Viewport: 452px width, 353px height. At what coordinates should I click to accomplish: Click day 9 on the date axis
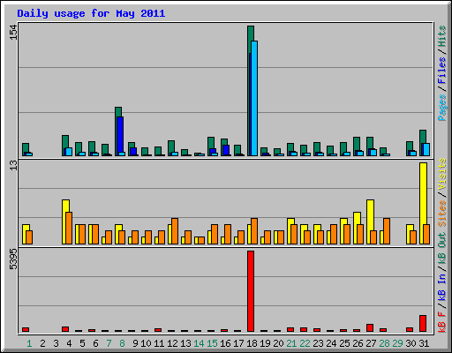135,343
